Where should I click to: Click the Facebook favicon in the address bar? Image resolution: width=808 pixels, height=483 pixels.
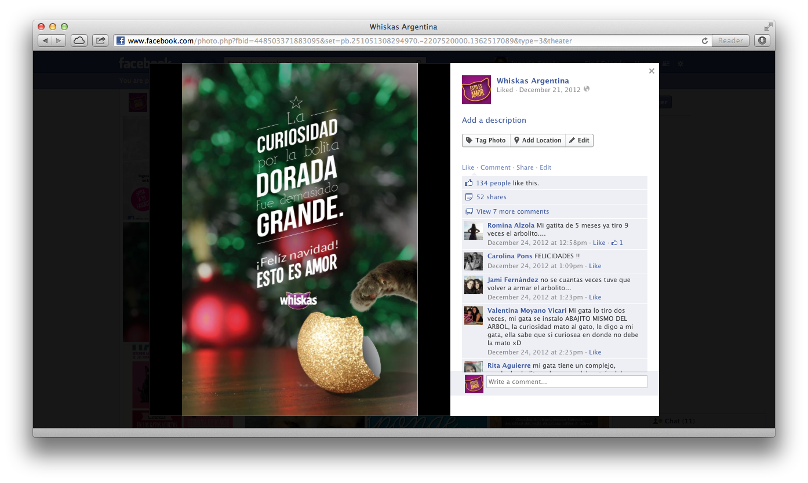click(x=121, y=41)
